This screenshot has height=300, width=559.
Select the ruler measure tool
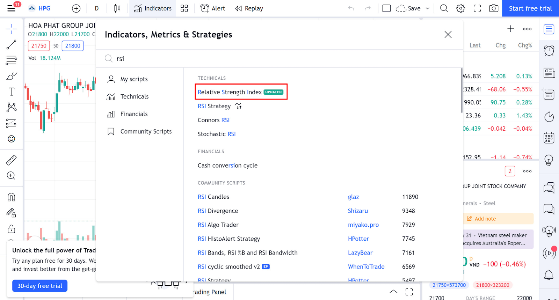point(11,160)
